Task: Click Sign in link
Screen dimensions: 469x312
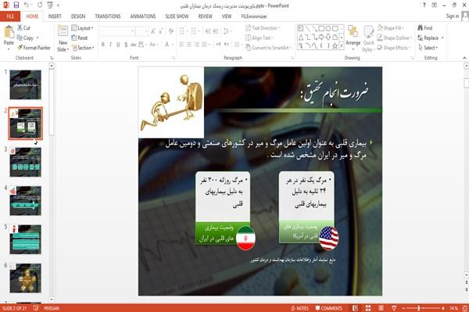Action: coord(453,16)
